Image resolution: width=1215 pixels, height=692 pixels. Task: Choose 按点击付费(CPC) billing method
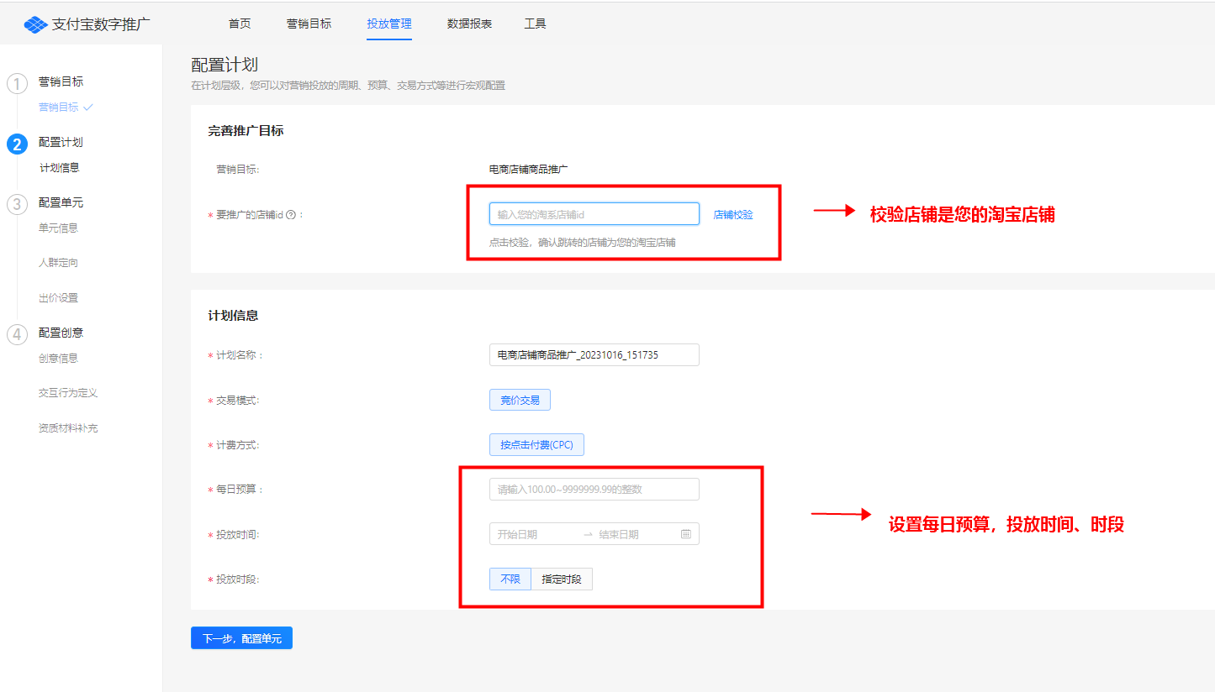point(536,444)
